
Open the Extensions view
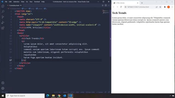click(x=3, y=28)
